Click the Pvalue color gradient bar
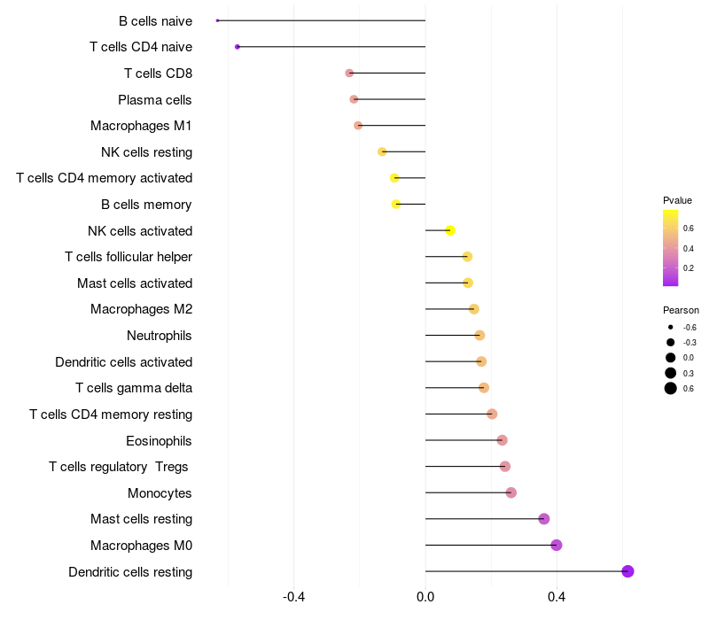The image size is (709, 620). pyautogui.click(x=671, y=248)
